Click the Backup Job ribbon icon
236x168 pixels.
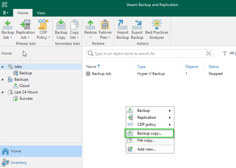(8, 25)
